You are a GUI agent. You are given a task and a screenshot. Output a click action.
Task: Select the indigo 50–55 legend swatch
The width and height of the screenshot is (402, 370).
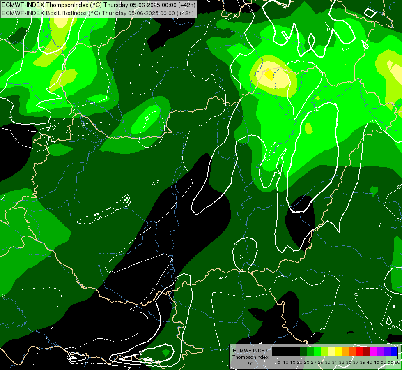pyautogui.click(x=387, y=351)
